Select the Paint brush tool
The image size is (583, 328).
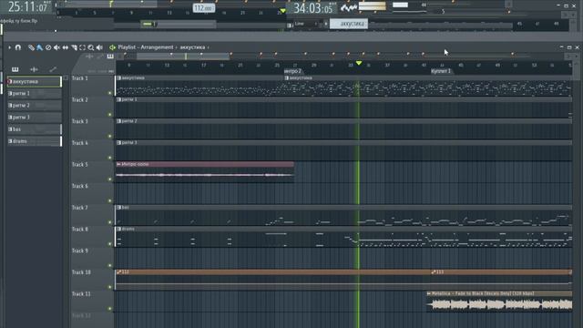tap(39, 47)
